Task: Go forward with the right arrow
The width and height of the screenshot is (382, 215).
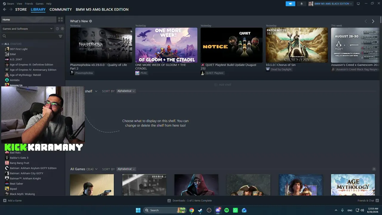Action: pos(11,10)
